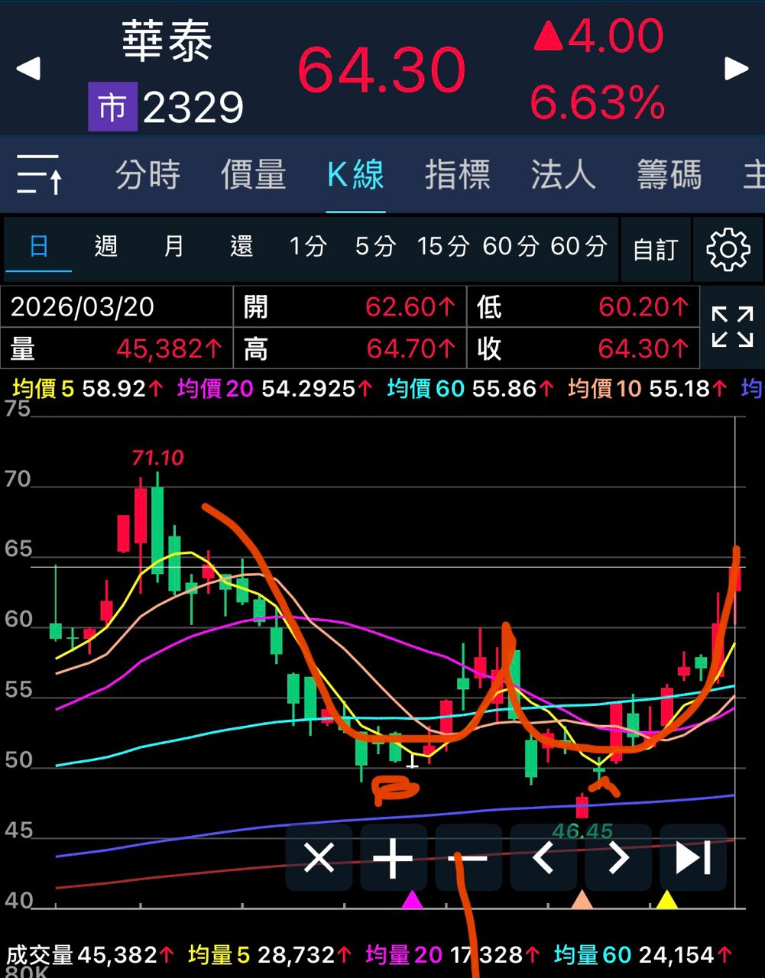Go to next stock with right arrow
The height and width of the screenshot is (978, 765).
pyautogui.click(x=736, y=69)
